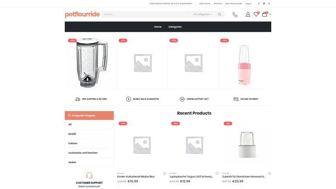The height and width of the screenshot is (189, 336).
Task: Open the Facebook social icon
Action: [259, 3]
